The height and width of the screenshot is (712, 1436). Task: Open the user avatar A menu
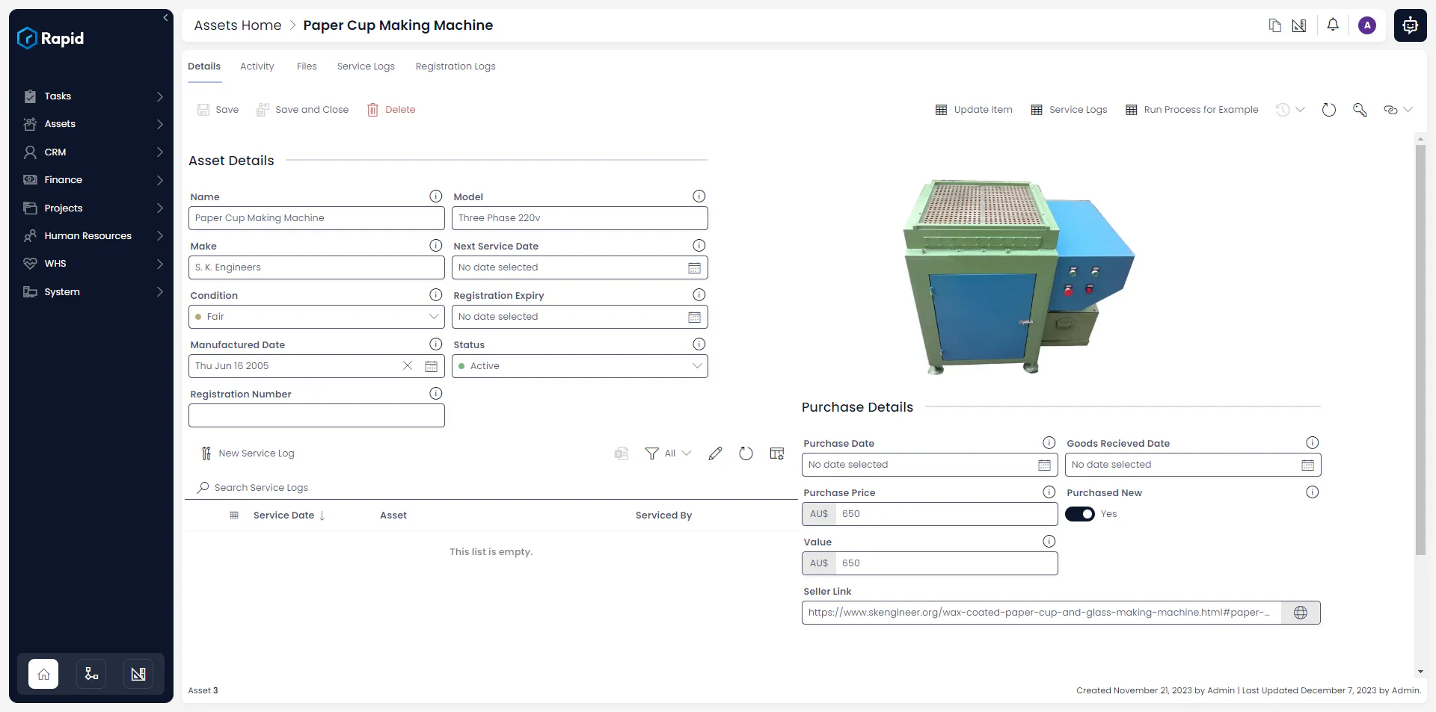[x=1367, y=25]
